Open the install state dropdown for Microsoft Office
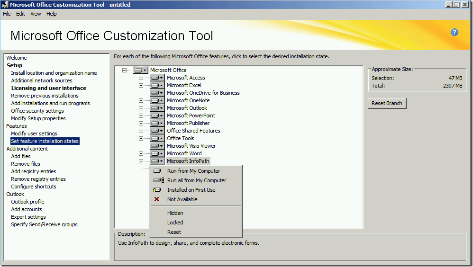 [141, 70]
